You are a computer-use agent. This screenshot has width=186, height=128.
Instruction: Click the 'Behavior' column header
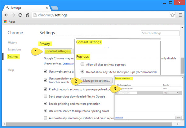166,85
